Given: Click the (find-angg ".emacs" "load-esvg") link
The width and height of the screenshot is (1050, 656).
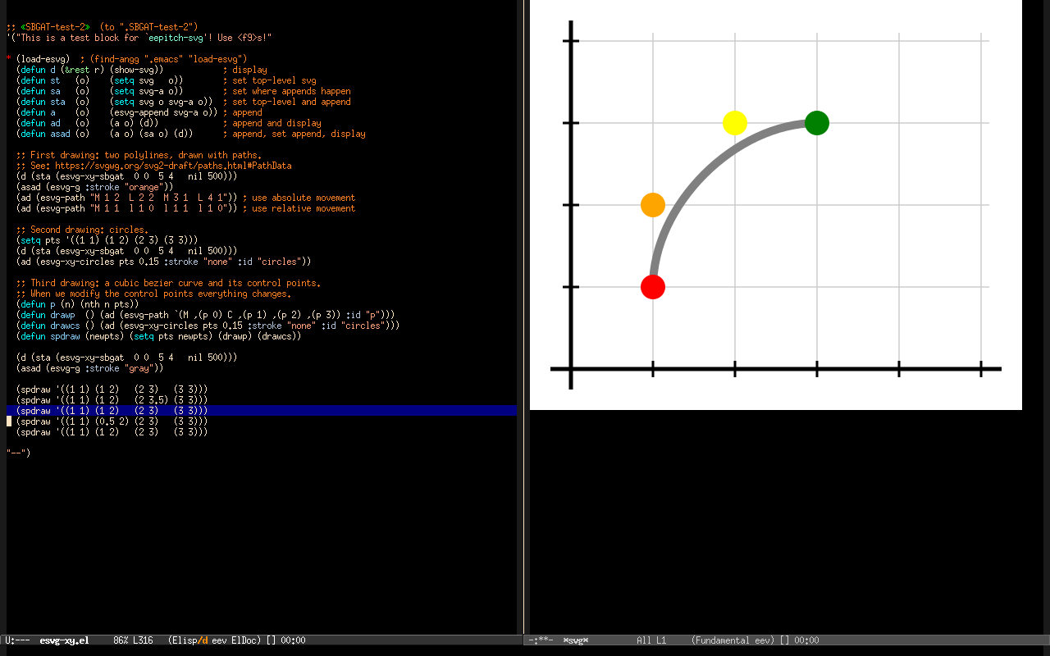Looking at the screenshot, I should 168,59.
